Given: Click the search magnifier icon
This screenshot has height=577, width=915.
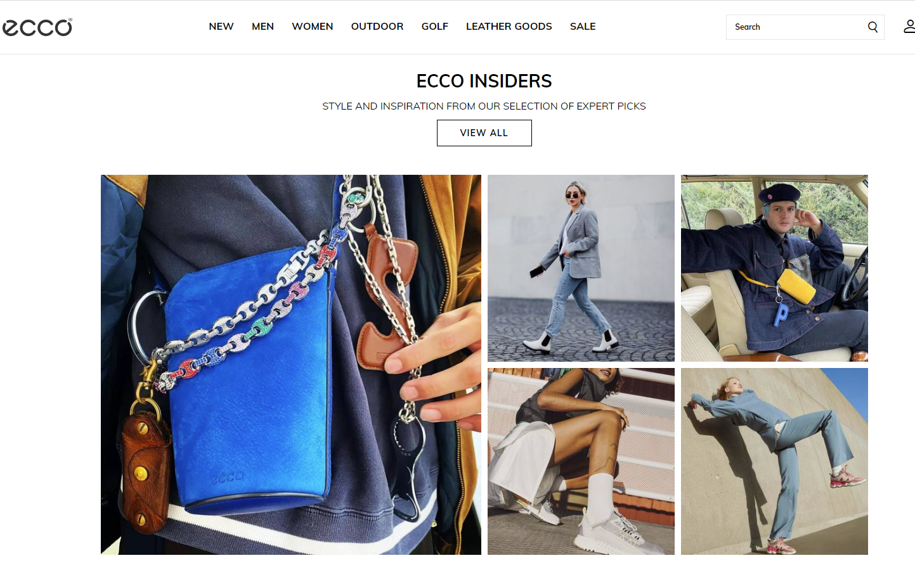Looking at the screenshot, I should pyautogui.click(x=873, y=27).
